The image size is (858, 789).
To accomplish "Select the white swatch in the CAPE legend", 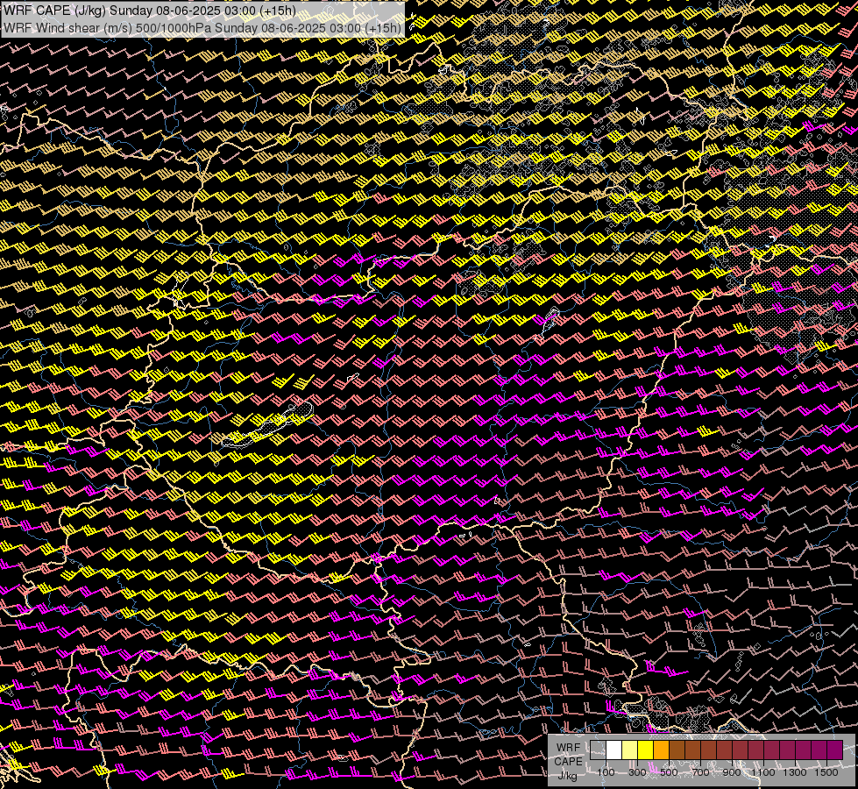I will tap(614, 750).
